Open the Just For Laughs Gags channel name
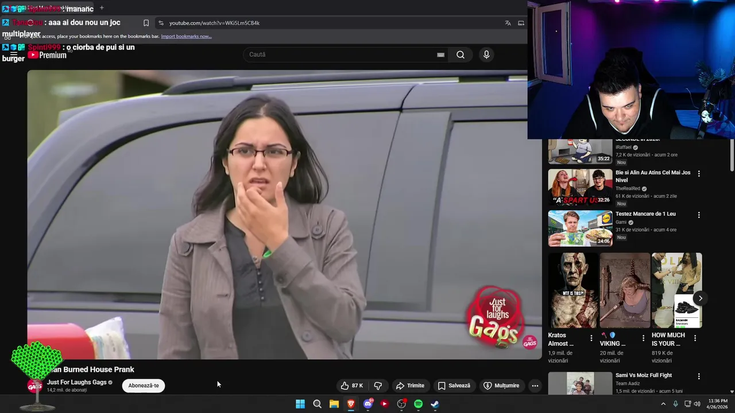This screenshot has width=735, height=413. click(76, 382)
